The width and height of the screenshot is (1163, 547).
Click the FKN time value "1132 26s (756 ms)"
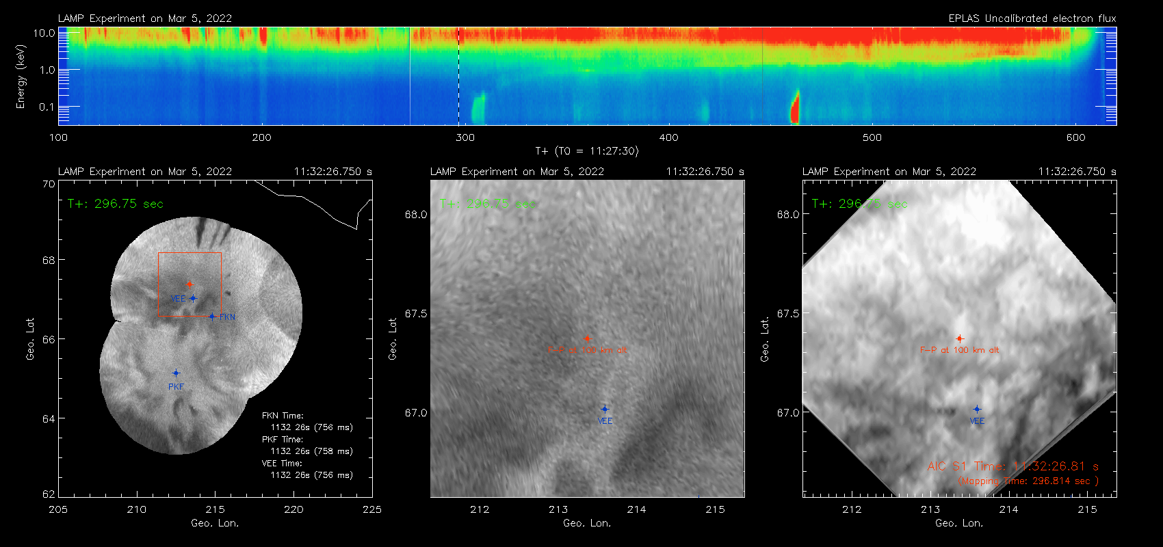pyautogui.click(x=312, y=427)
